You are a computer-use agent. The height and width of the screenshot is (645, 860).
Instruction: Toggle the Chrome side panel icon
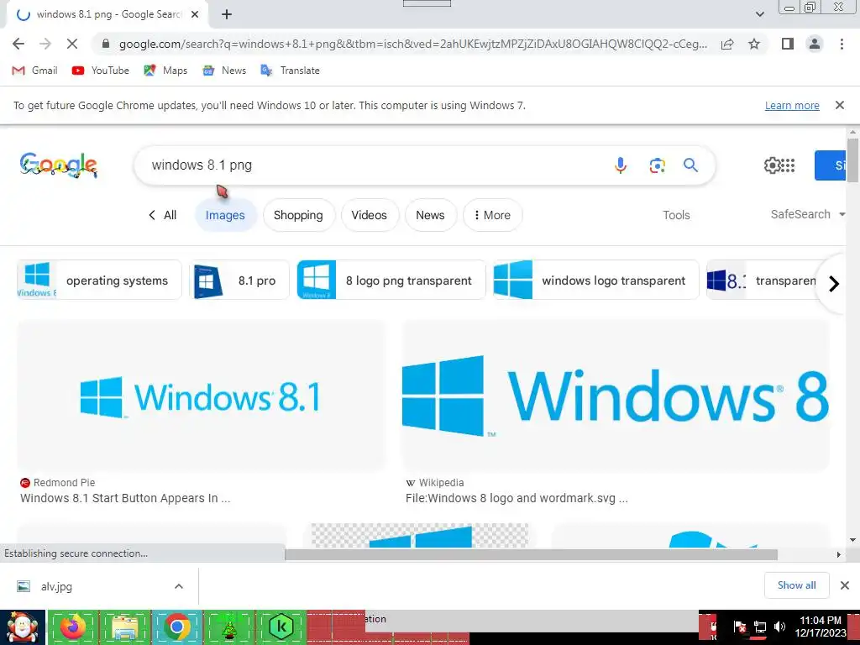[x=788, y=44]
